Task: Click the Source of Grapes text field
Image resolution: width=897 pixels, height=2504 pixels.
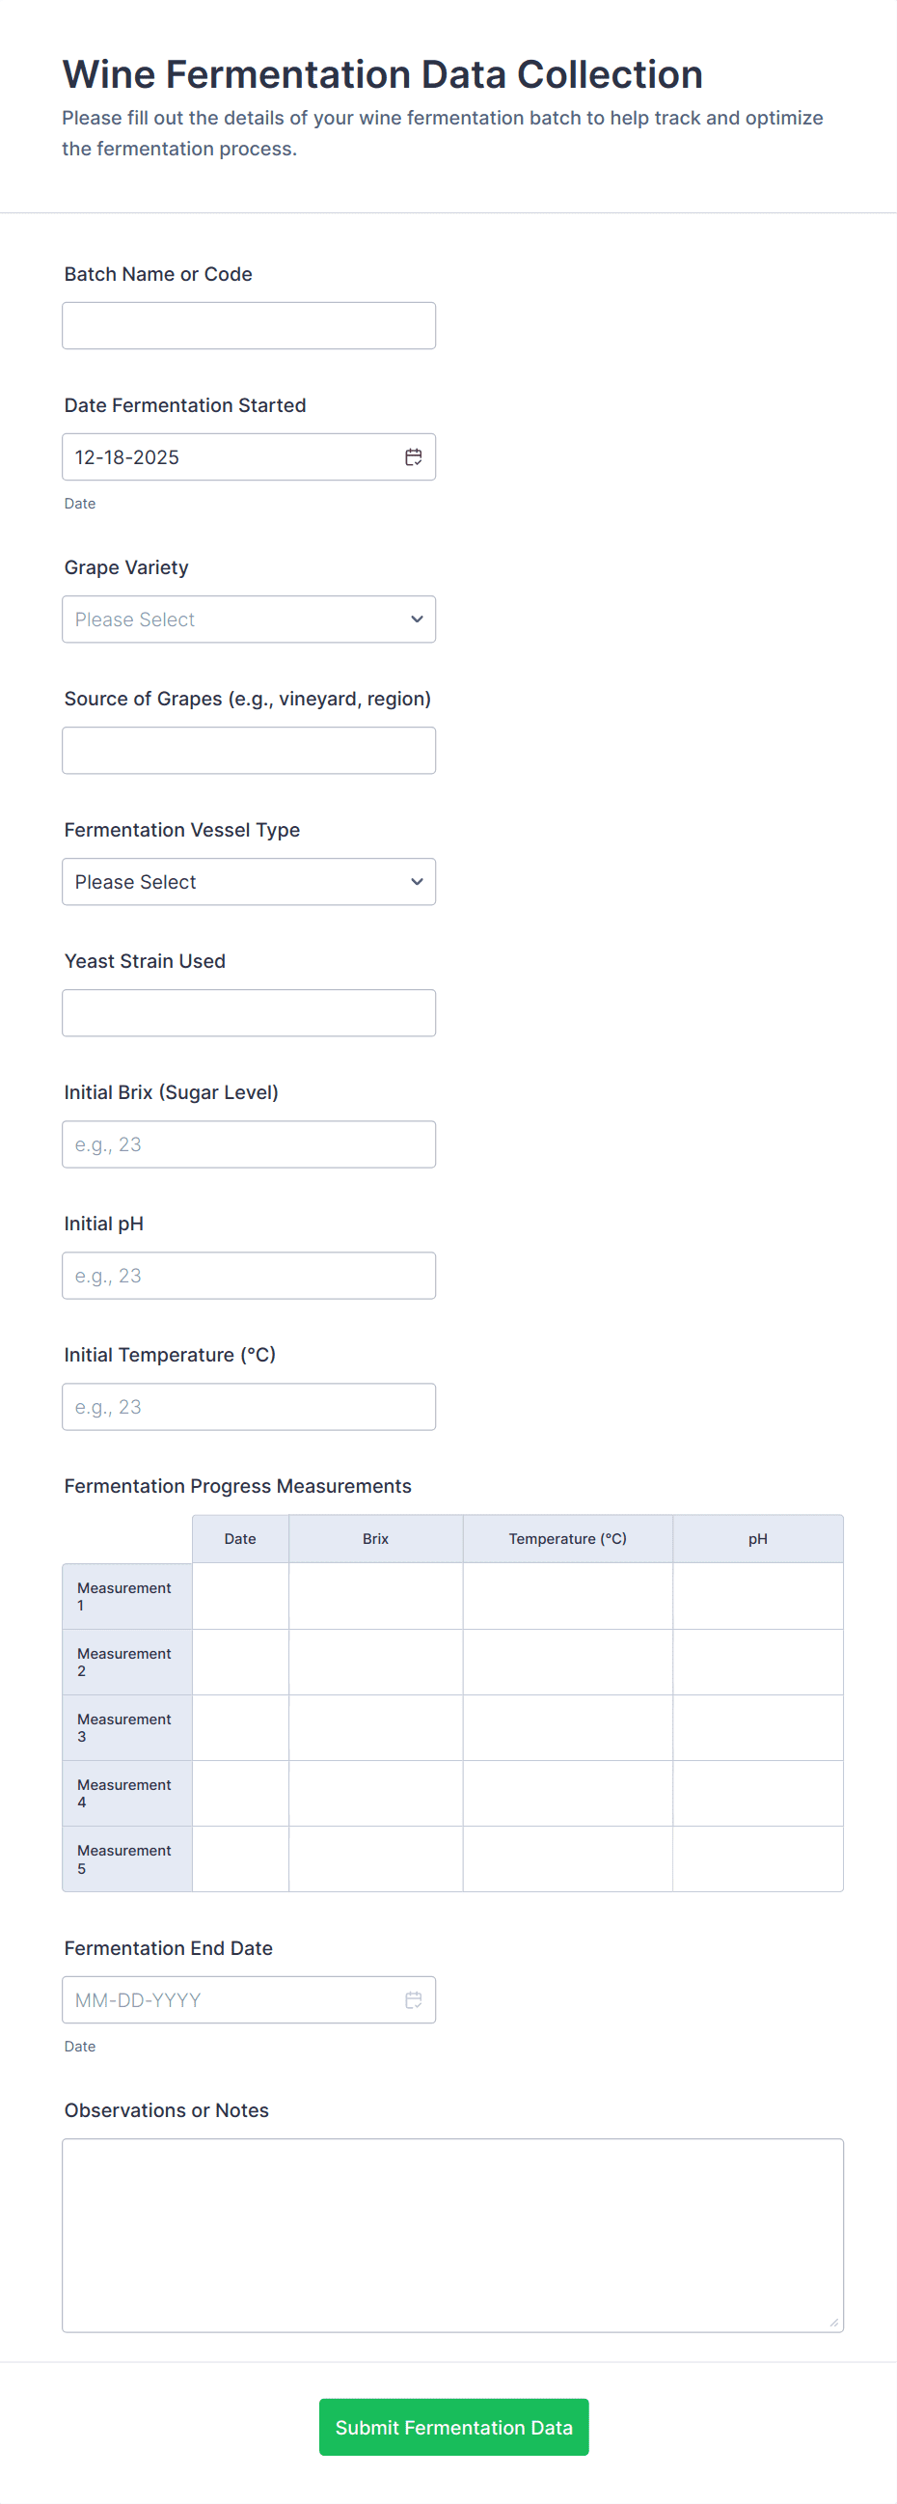Action: [x=249, y=751]
